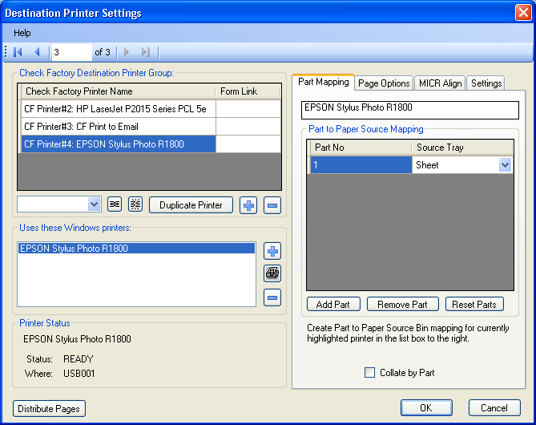Click the unlink icon left of Duplicate Printer
Viewport: 536px width, 425px height.
pos(135,204)
